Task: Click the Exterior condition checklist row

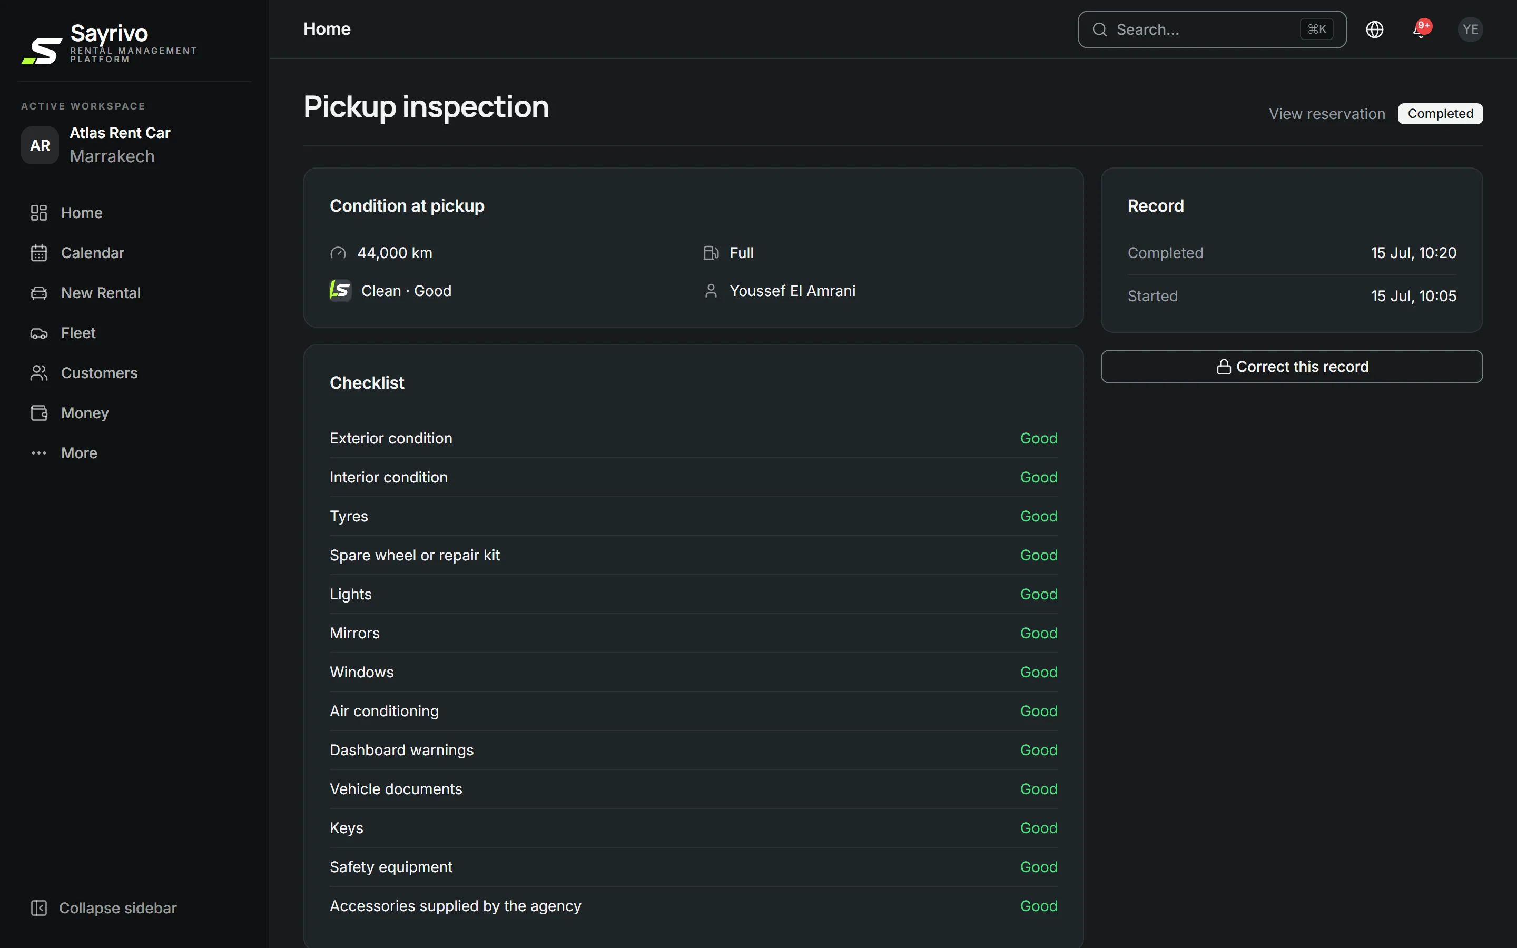Action: [693, 438]
